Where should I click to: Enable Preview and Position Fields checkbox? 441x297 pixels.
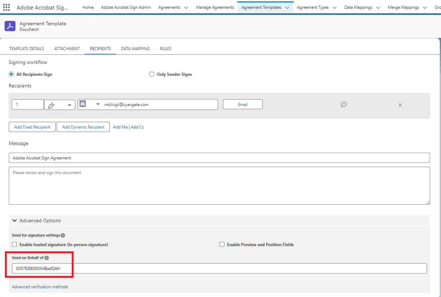[222, 244]
